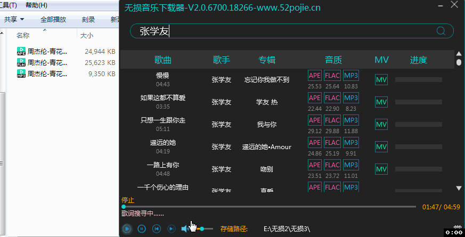465x237 pixels.
Task: Click album name 忘记你我做不到
Action: 267,80
